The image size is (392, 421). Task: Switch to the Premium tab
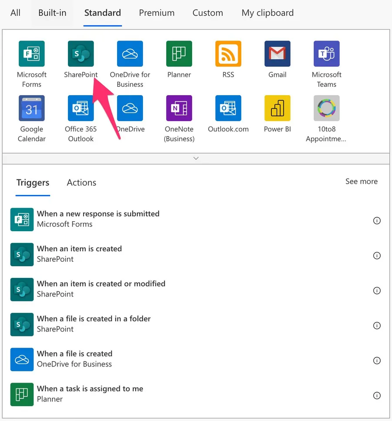pos(157,13)
